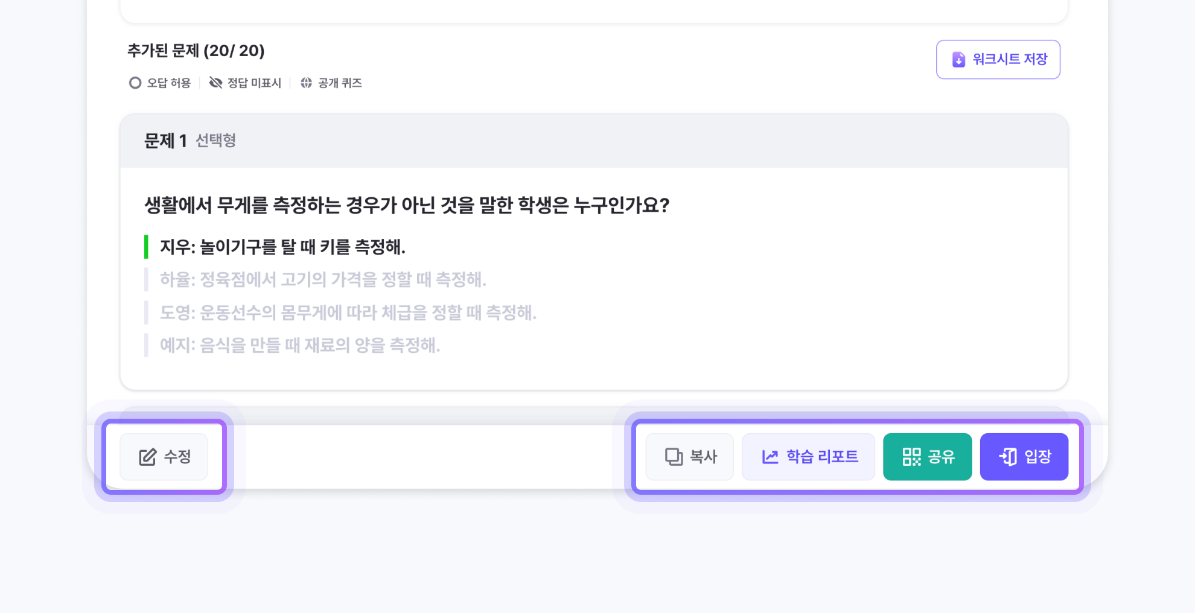Pick the answer option starting with 예지
Image resolution: width=1195 pixels, height=613 pixels.
point(300,346)
